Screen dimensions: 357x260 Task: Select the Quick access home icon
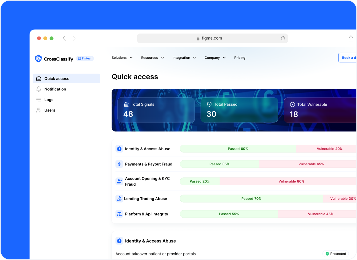(39, 78)
